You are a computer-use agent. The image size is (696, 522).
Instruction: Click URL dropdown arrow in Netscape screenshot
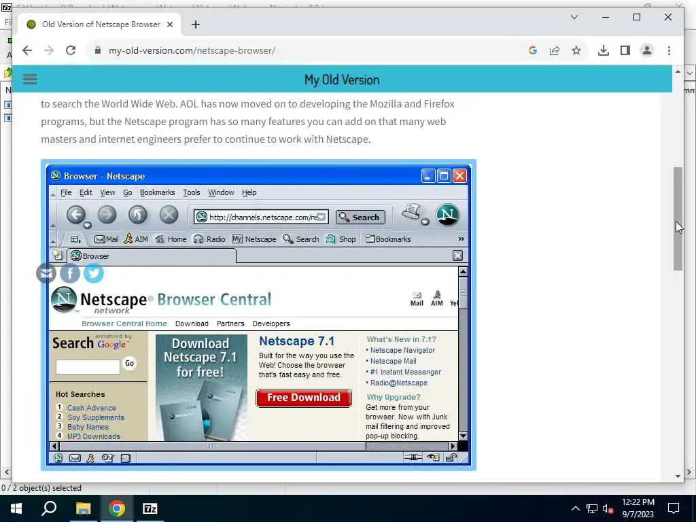point(321,217)
